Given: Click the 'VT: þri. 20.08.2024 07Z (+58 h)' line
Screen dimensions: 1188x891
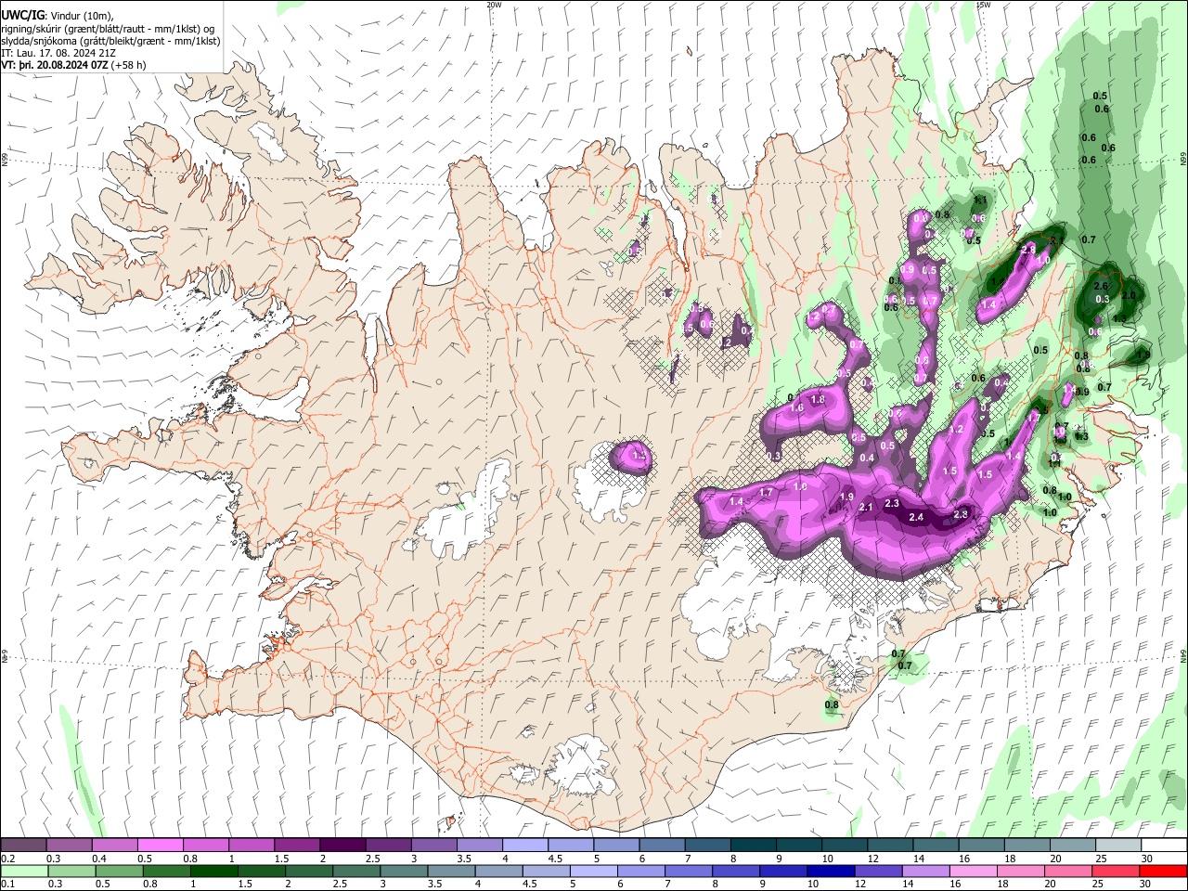Looking at the screenshot, I should pyautogui.click(x=73, y=66).
